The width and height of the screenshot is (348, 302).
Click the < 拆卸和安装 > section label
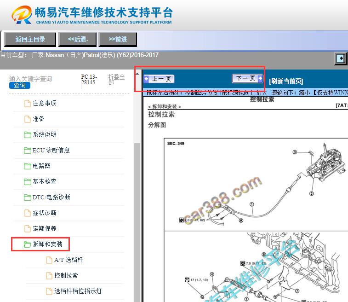coord(165,107)
